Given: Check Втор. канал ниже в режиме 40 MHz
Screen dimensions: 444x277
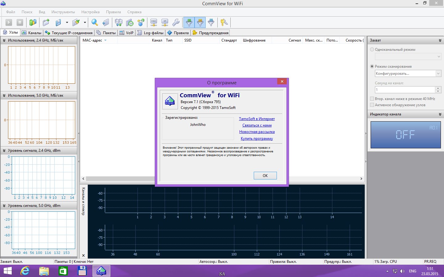Looking at the screenshot, I should pyautogui.click(x=372, y=99).
